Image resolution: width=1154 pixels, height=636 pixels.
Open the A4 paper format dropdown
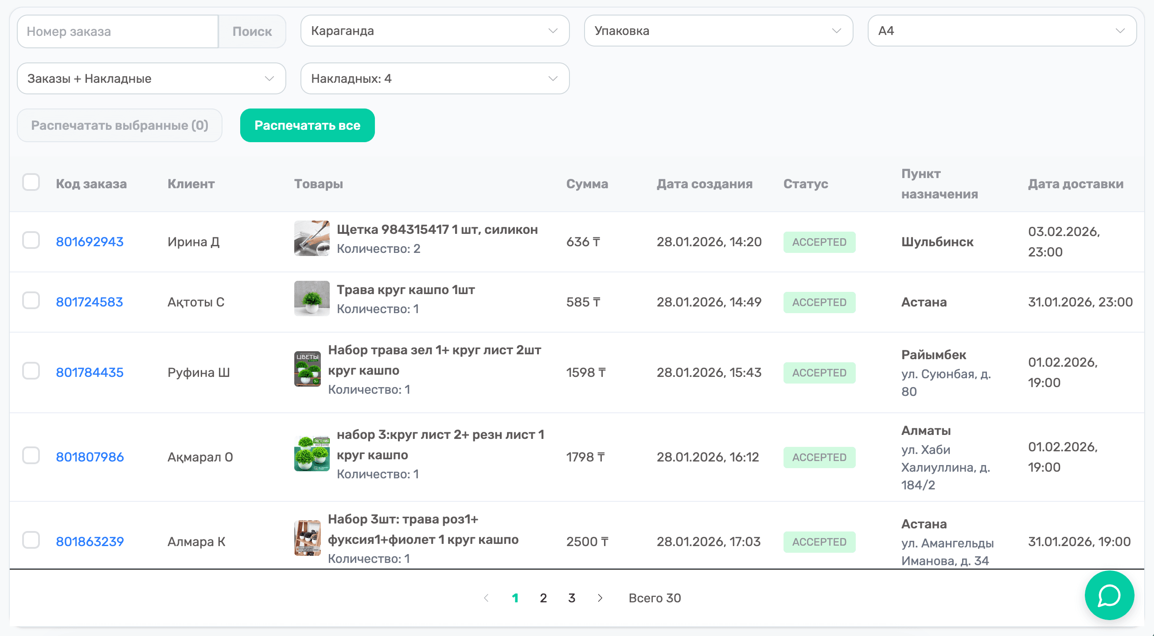[1002, 31]
